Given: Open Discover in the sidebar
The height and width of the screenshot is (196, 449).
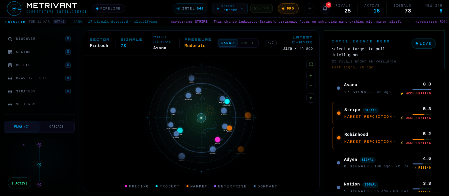Looking at the screenshot, I should pyautogui.click(x=39, y=39).
